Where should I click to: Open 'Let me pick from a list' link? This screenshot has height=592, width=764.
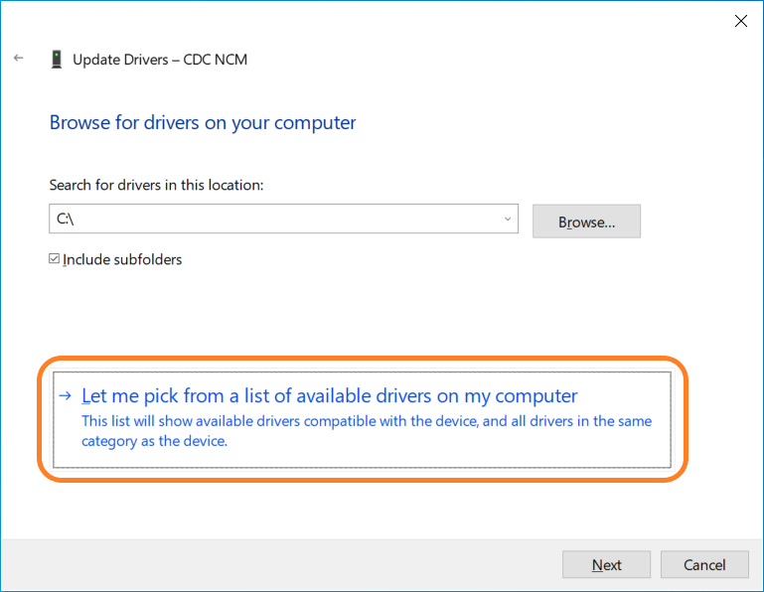(329, 395)
